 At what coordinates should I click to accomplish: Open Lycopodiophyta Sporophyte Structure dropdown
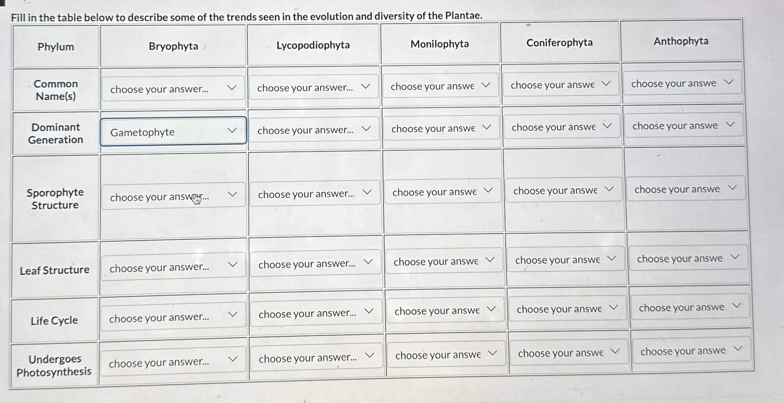[x=315, y=193]
